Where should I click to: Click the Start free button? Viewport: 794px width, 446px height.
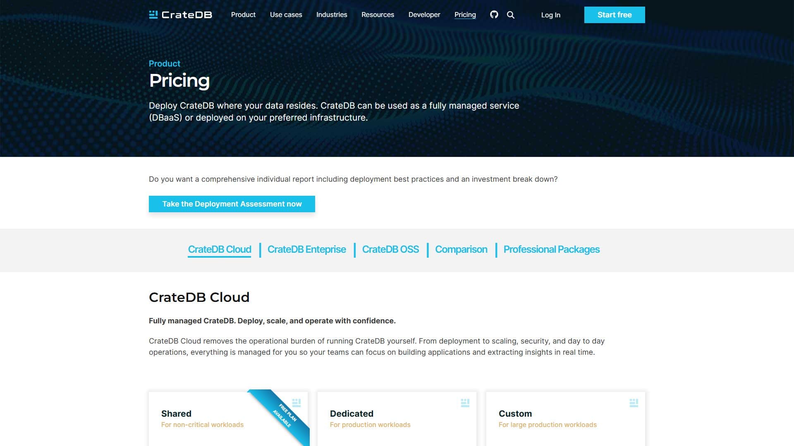615,15
